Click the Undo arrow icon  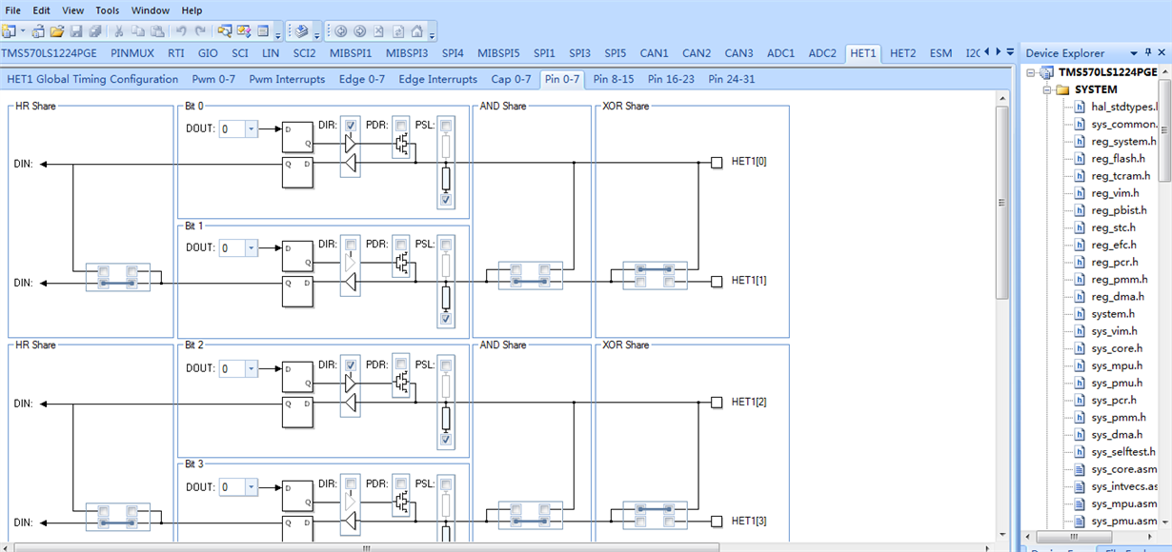pyautogui.click(x=181, y=31)
